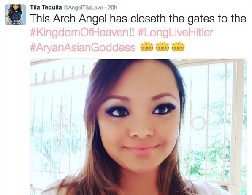Open the attached selfie photo
The image size is (252, 195).
138,127
